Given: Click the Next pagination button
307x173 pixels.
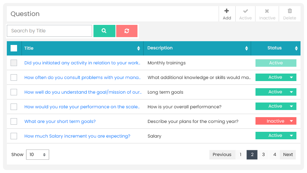Looking at the screenshot, I should pos(288,155).
